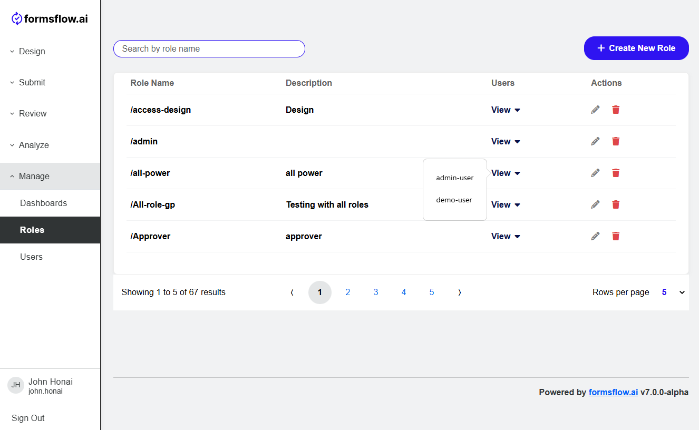Collapse the Manage sidebar section
Image resolution: width=699 pixels, height=430 pixels.
[50, 176]
